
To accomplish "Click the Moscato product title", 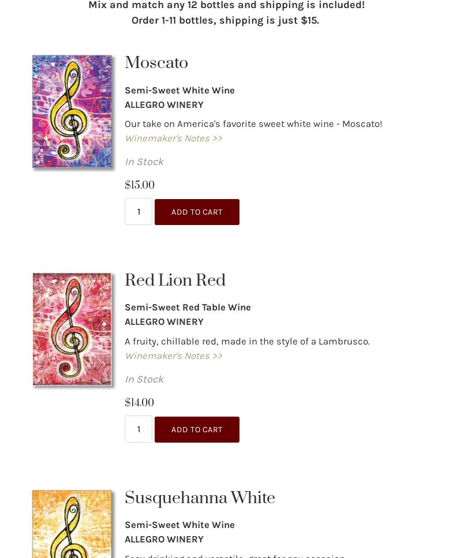I will pos(156,63).
